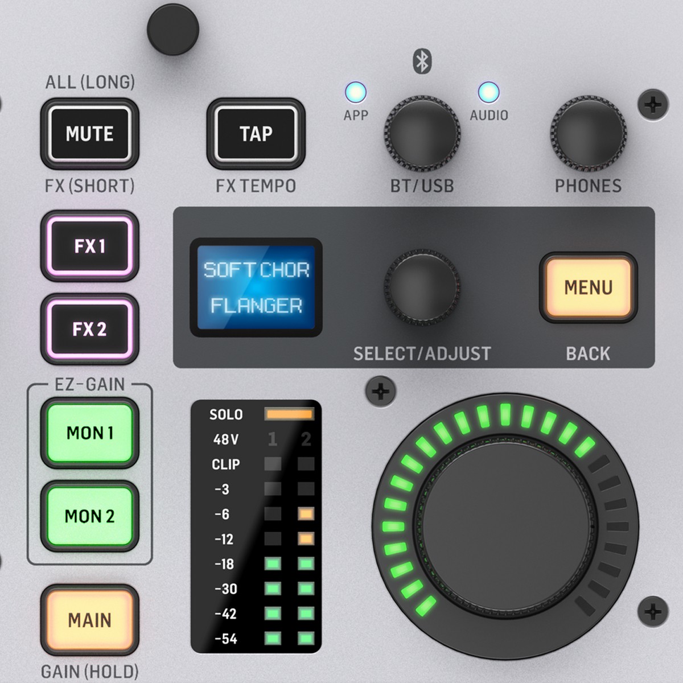Click the BT/USB level knob

422,133
